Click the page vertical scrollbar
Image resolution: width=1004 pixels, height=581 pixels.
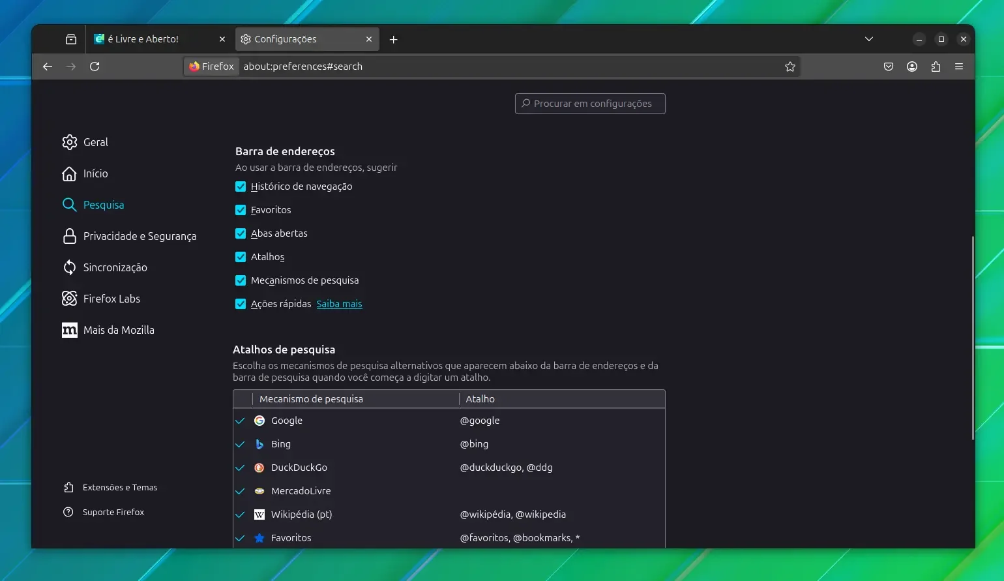point(972,337)
